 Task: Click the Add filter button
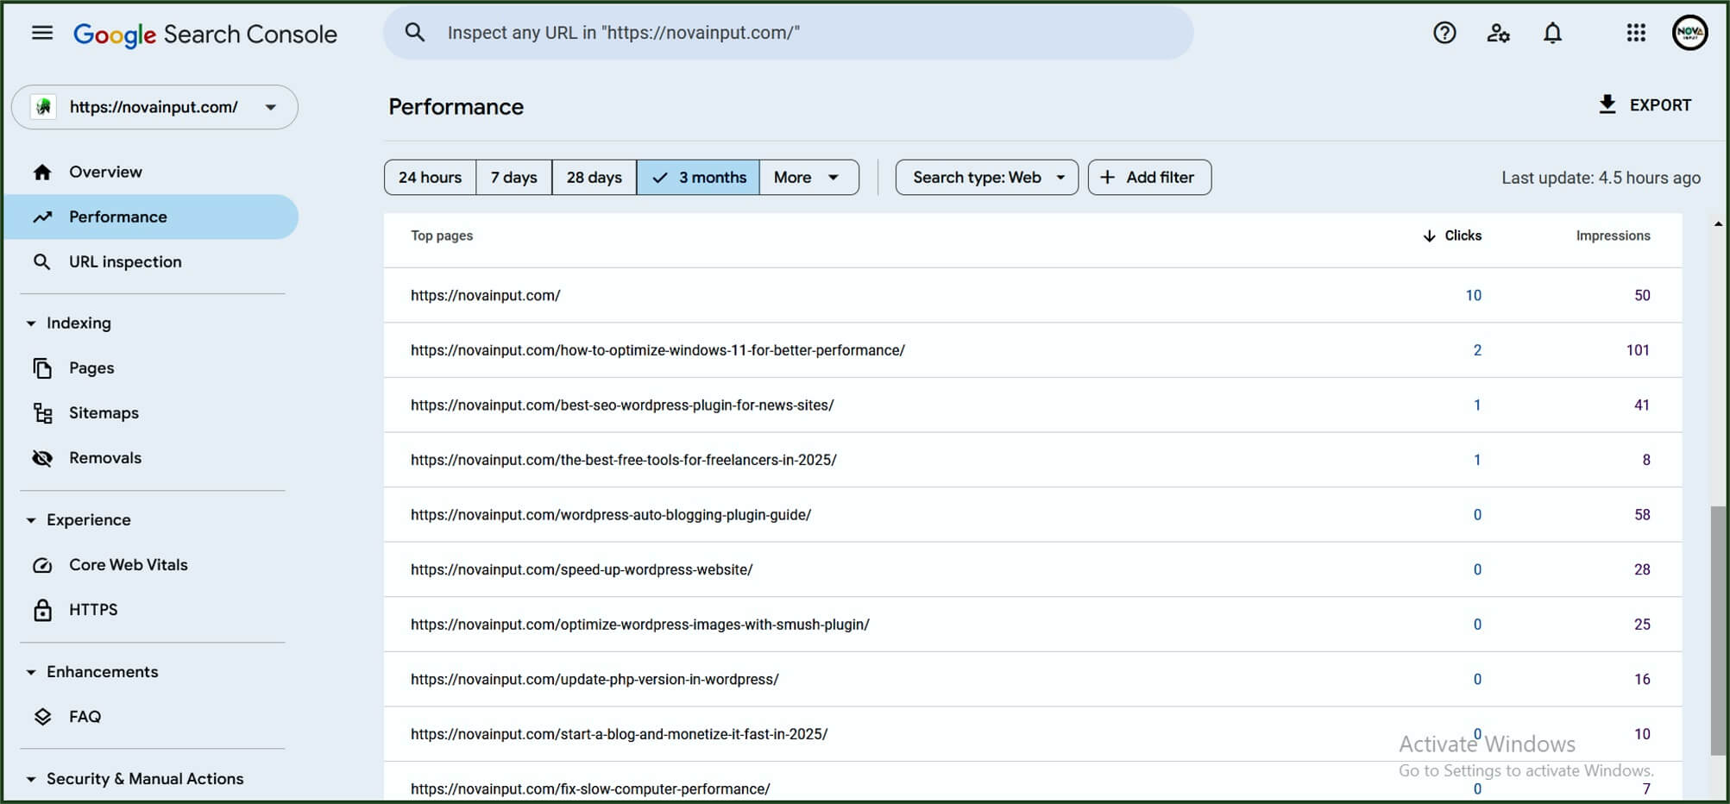click(1149, 177)
